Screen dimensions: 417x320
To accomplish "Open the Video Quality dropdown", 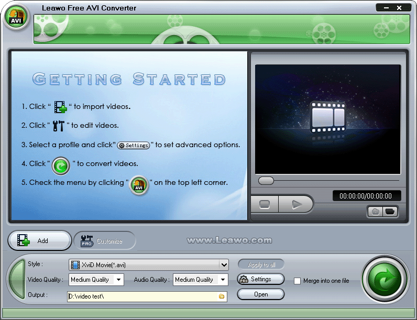I will 119,280.
